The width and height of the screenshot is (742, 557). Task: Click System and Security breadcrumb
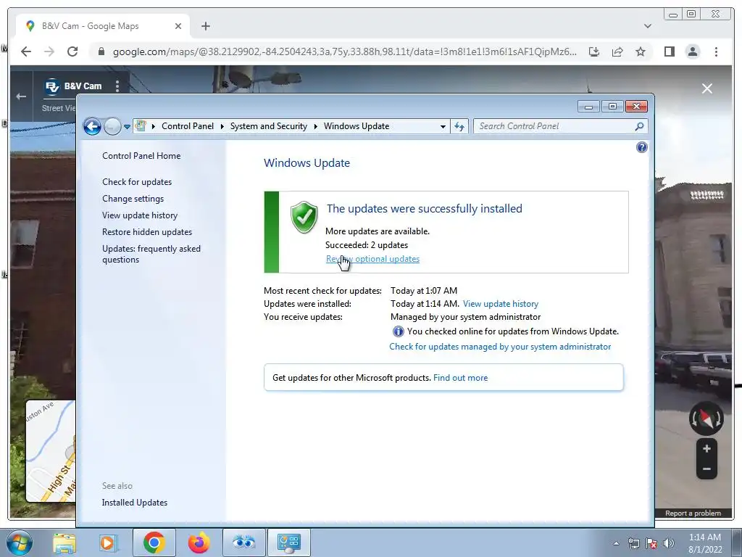[268, 126]
